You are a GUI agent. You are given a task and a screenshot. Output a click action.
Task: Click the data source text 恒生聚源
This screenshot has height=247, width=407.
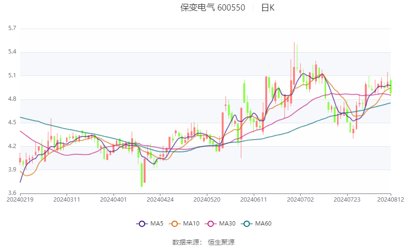point(221,242)
